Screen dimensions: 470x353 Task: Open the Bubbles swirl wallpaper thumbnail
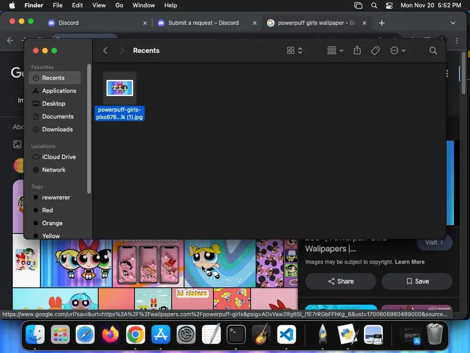point(220,263)
